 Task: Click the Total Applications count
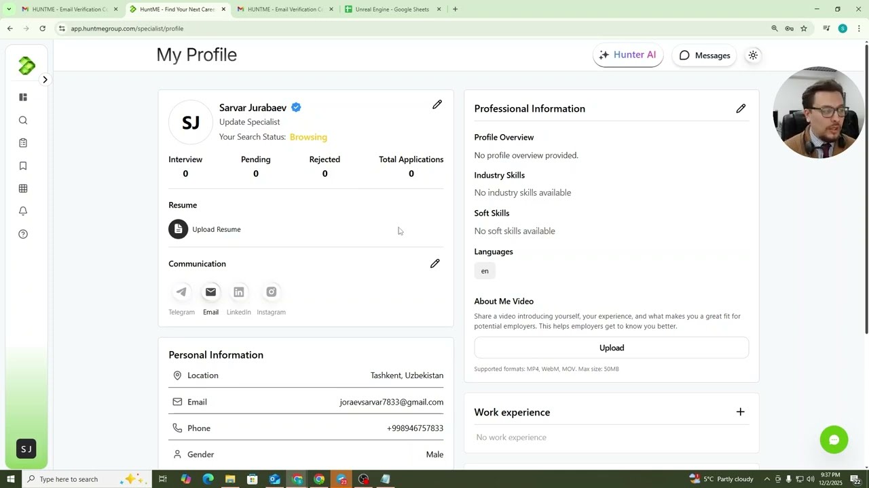point(411,174)
